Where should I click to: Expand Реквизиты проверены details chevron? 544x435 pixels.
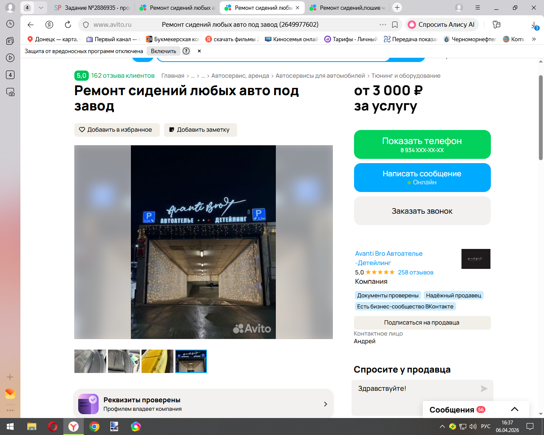326,404
